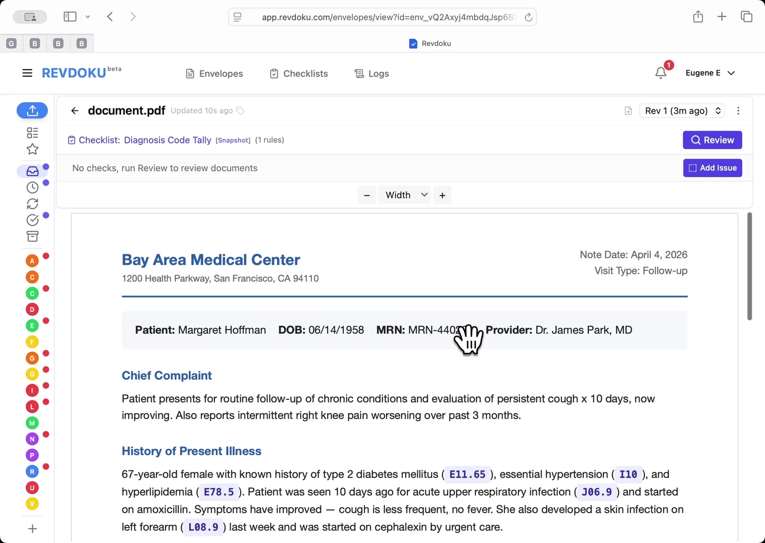The image size is (765, 543).
Task: Open the Diagnosis Code Tally checklist link
Action: (x=167, y=140)
